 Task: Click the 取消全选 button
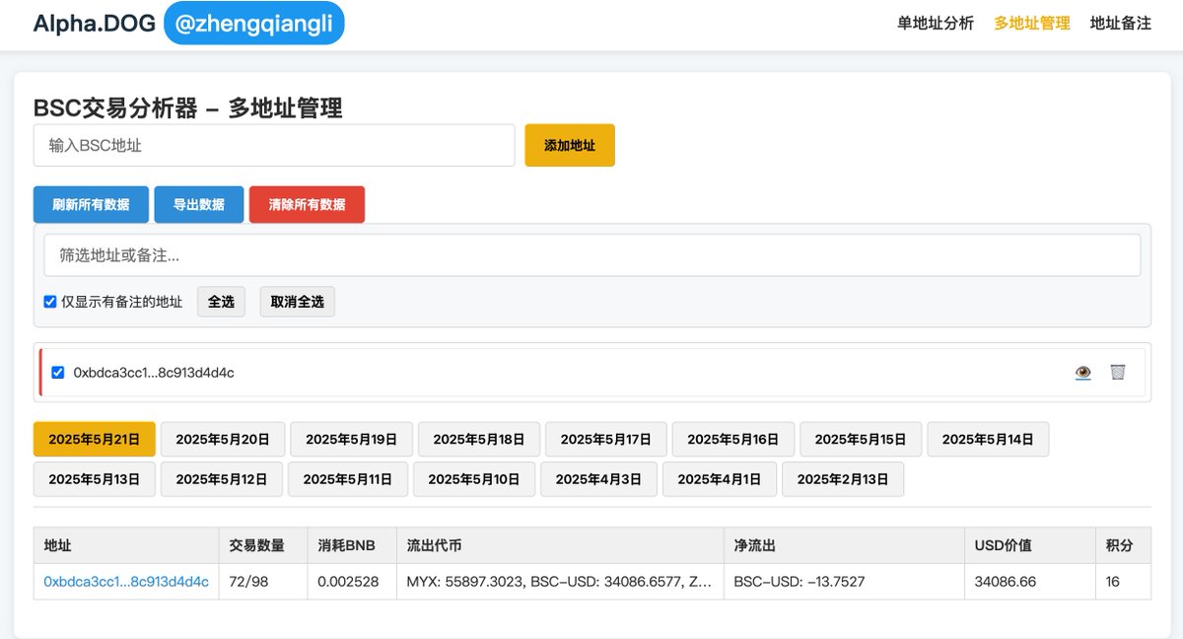click(x=298, y=302)
